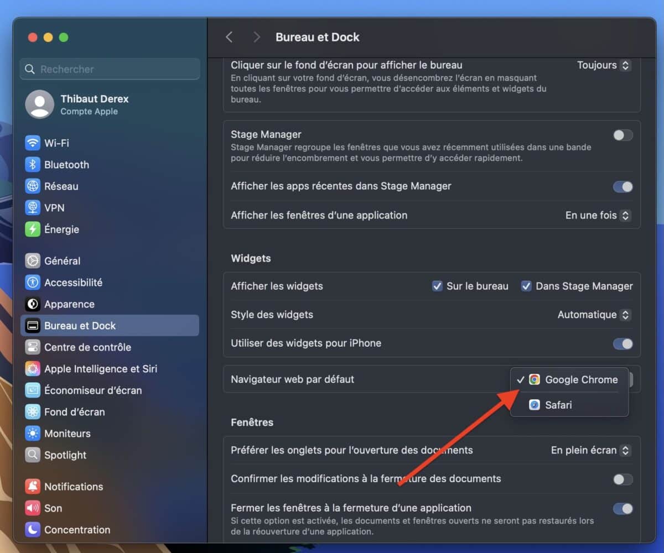Enable Confirmer les modifications à la fermeture

coord(623,479)
